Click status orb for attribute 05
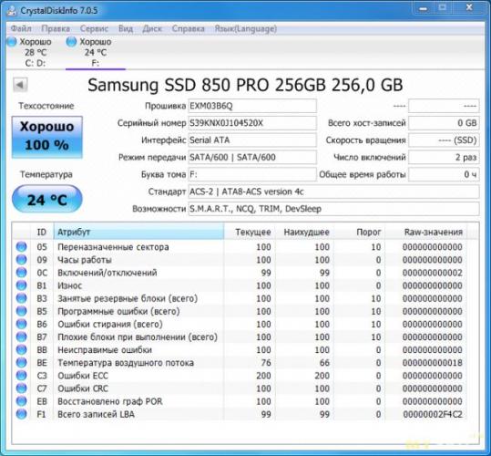Image resolution: width=491 pixels, height=456 pixels. [21, 247]
